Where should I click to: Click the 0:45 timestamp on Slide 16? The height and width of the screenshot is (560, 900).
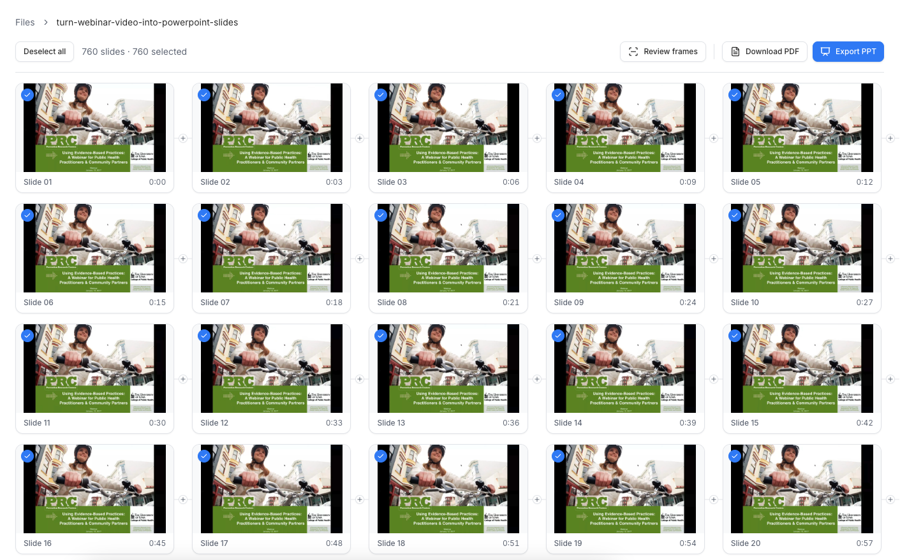tap(158, 543)
